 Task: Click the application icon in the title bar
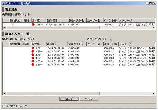click(x=4, y=3)
